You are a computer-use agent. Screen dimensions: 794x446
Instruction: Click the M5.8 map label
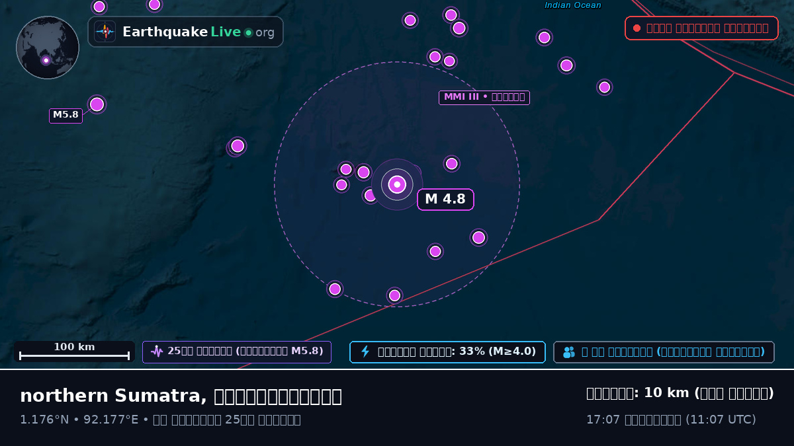point(66,116)
